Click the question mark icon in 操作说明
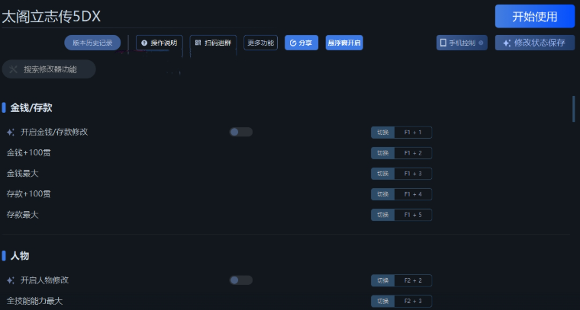580x310 pixels. 144,43
